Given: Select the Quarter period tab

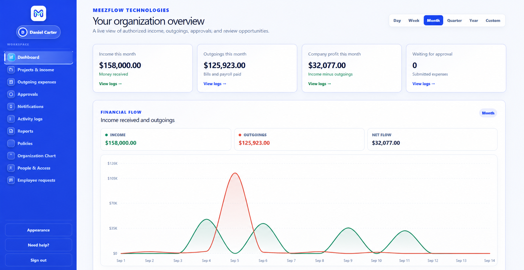Looking at the screenshot, I should coord(454,20).
